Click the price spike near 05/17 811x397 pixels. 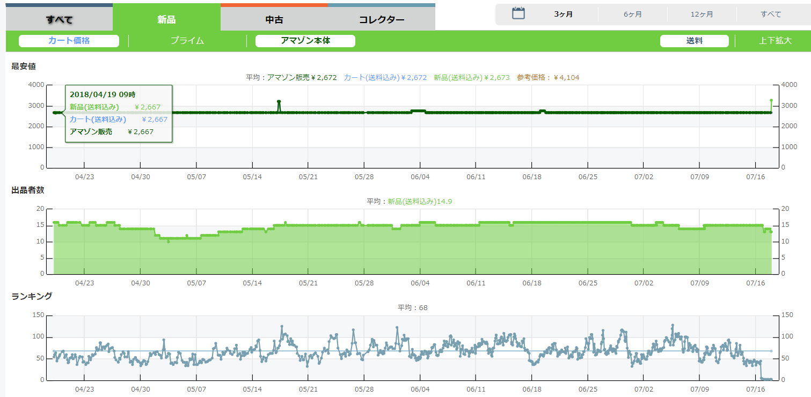coord(279,101)
